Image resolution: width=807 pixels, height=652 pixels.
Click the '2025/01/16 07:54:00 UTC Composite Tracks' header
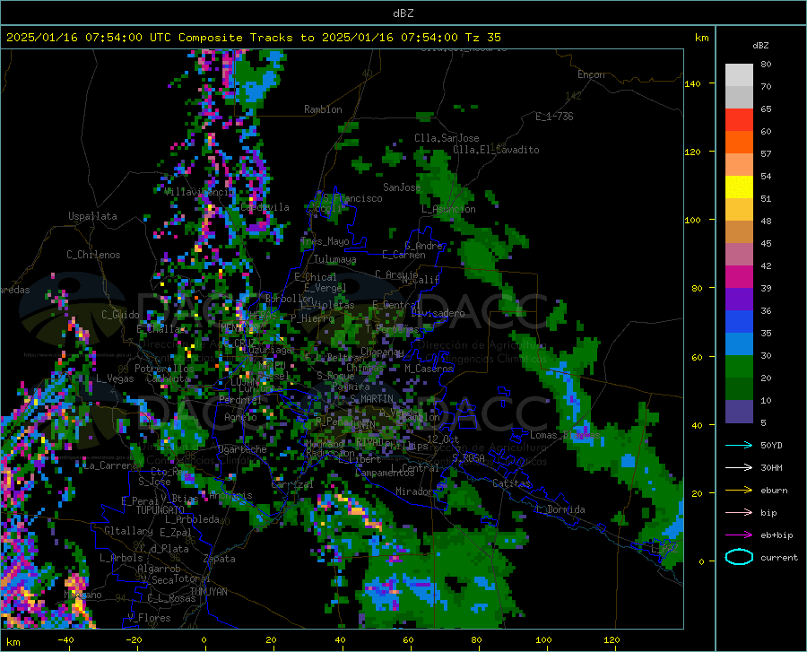tap(149, 38)
